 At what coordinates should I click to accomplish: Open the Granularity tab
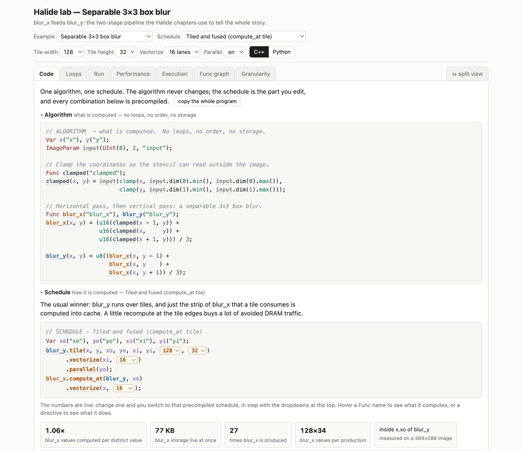[x=256, y=74]
